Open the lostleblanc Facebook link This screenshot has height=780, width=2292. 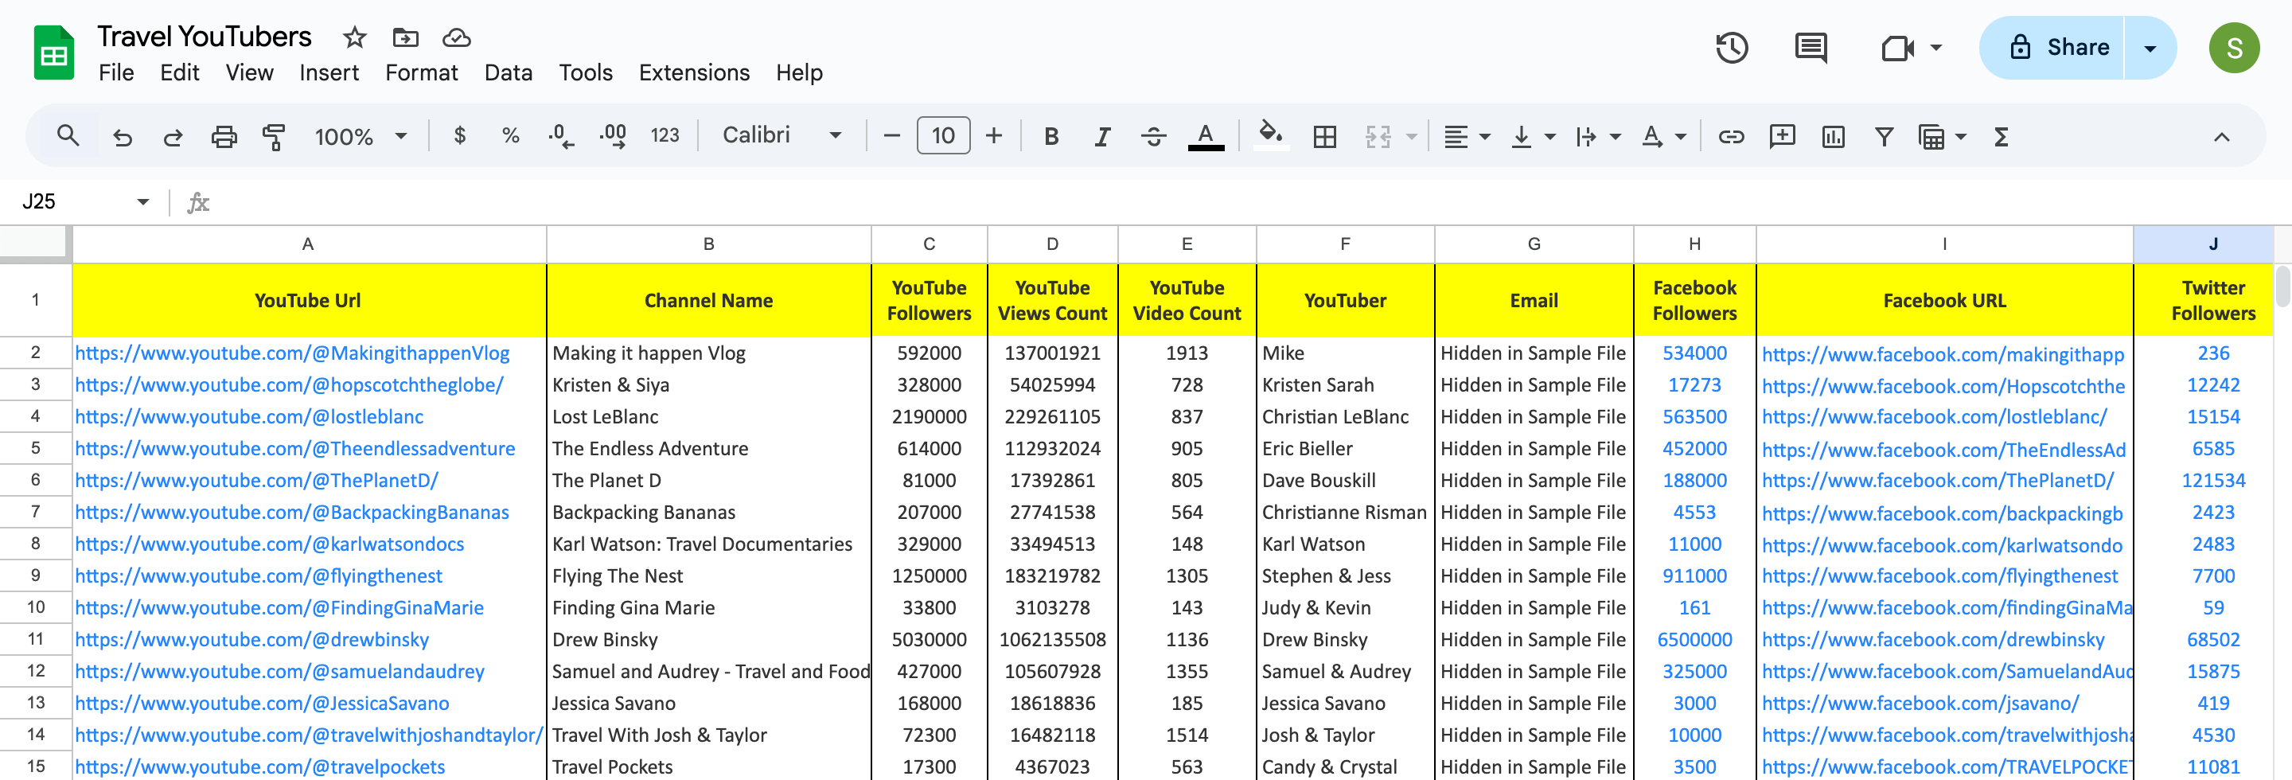pyautogui.click(x=1935, y=417)
